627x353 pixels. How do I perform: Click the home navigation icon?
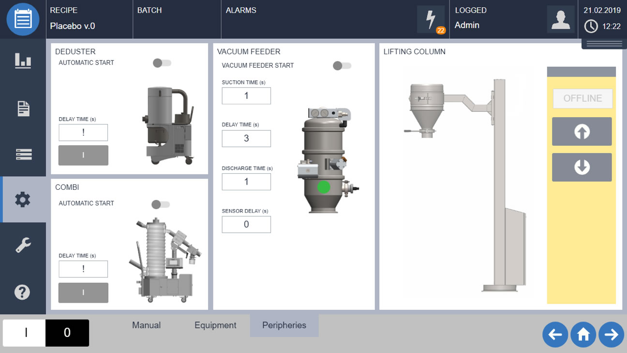[583, 335]
